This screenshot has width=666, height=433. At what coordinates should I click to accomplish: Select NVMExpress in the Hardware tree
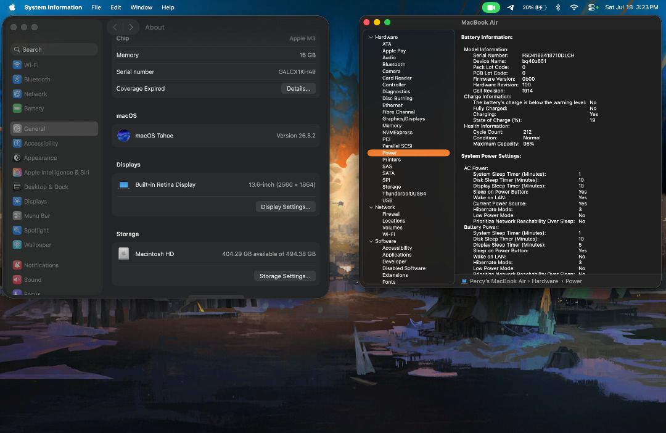coord(397,133)
